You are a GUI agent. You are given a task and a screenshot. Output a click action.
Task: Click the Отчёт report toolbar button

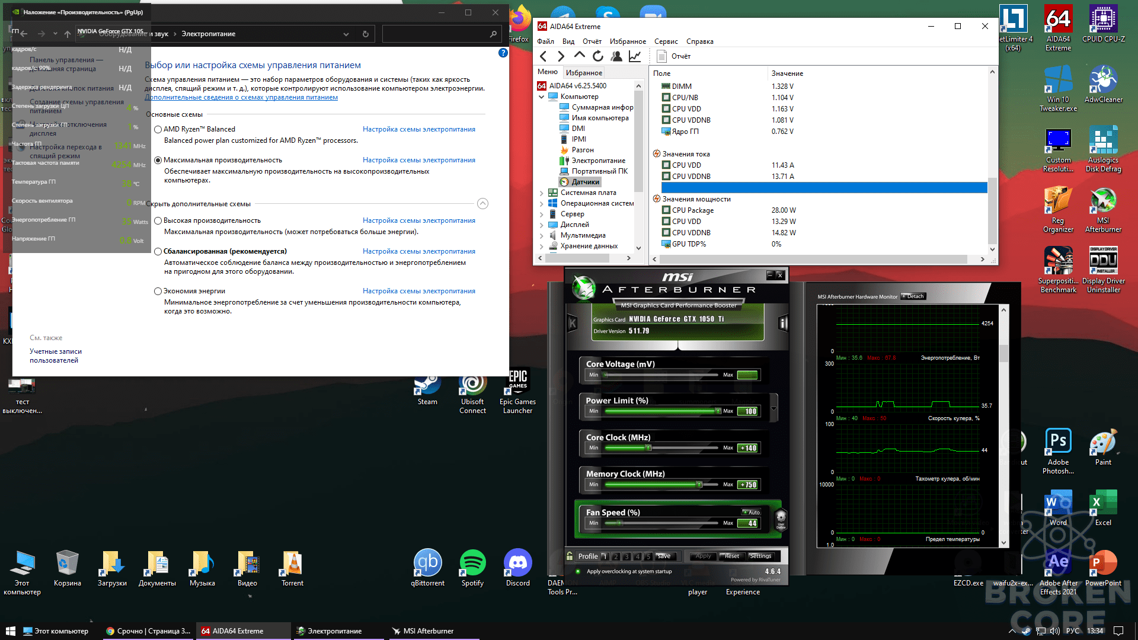coord(674,56)
